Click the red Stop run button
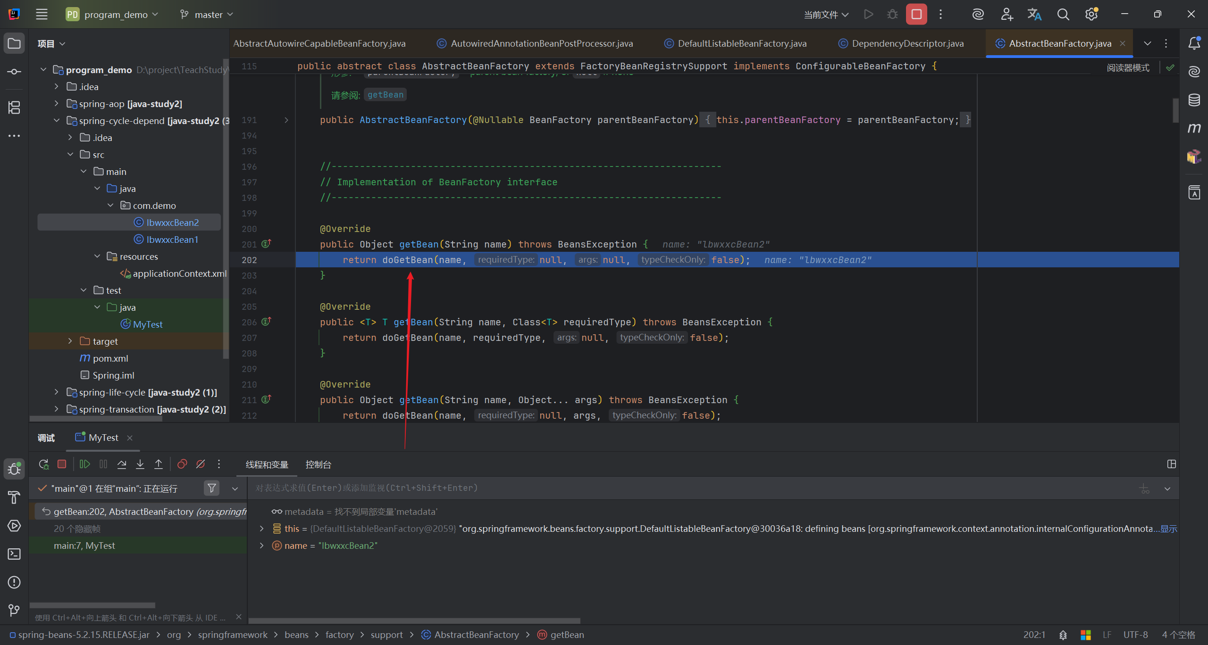The height and width of the screenshot is (645, 1208). coord(916,14)
